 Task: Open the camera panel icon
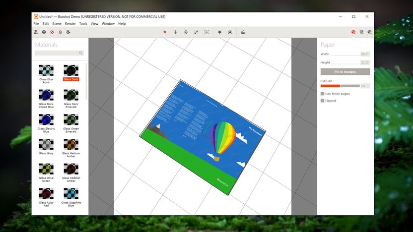69,32
